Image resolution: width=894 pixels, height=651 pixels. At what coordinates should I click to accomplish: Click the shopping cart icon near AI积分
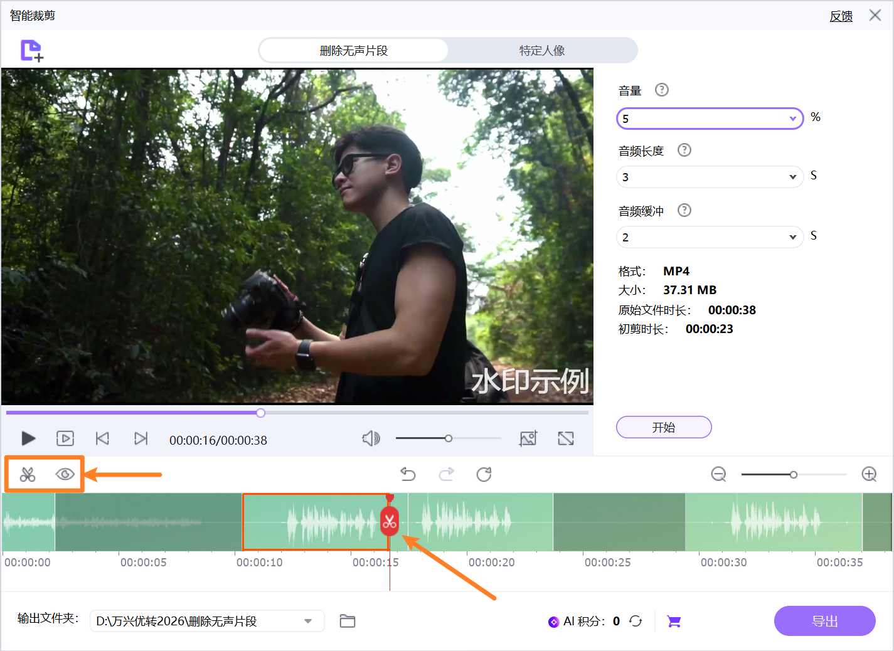tap(674, 621)
